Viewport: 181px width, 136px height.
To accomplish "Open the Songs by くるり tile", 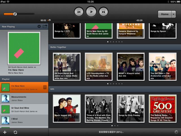I will (67, 31).
